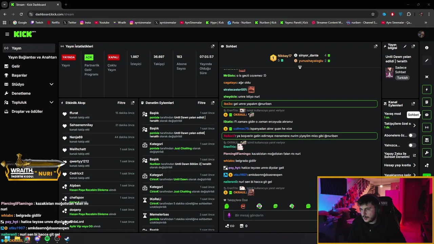Bookmark this page with the star icon
This screenshot has width=434, height=244.
[373, 14]
